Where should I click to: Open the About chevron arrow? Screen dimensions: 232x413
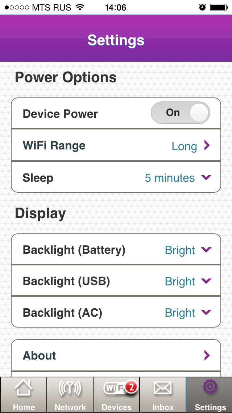tap(207, 355)
